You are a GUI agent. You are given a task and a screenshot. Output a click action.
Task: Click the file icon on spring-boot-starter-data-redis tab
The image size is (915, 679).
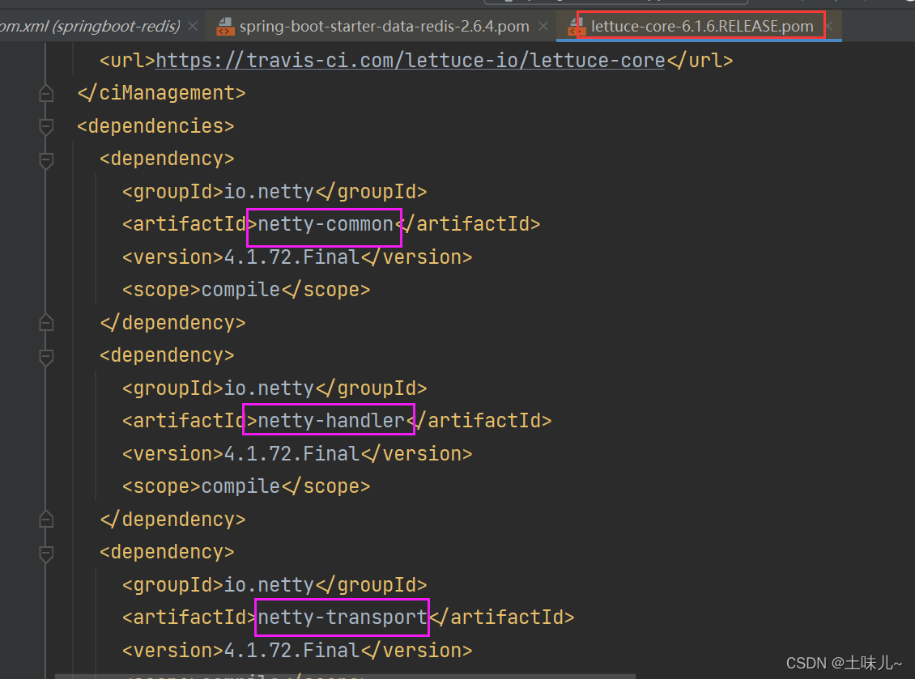(225, 26)
